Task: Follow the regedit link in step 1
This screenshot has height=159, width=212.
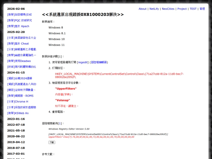Action: click(83, 62)
